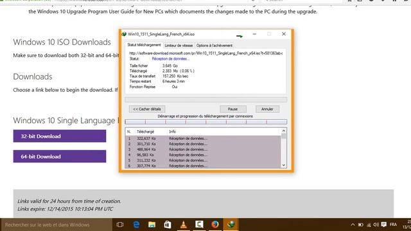Click the Internet Download Manager taskbar icon
The image size is (411, 231).
[231, 225]
